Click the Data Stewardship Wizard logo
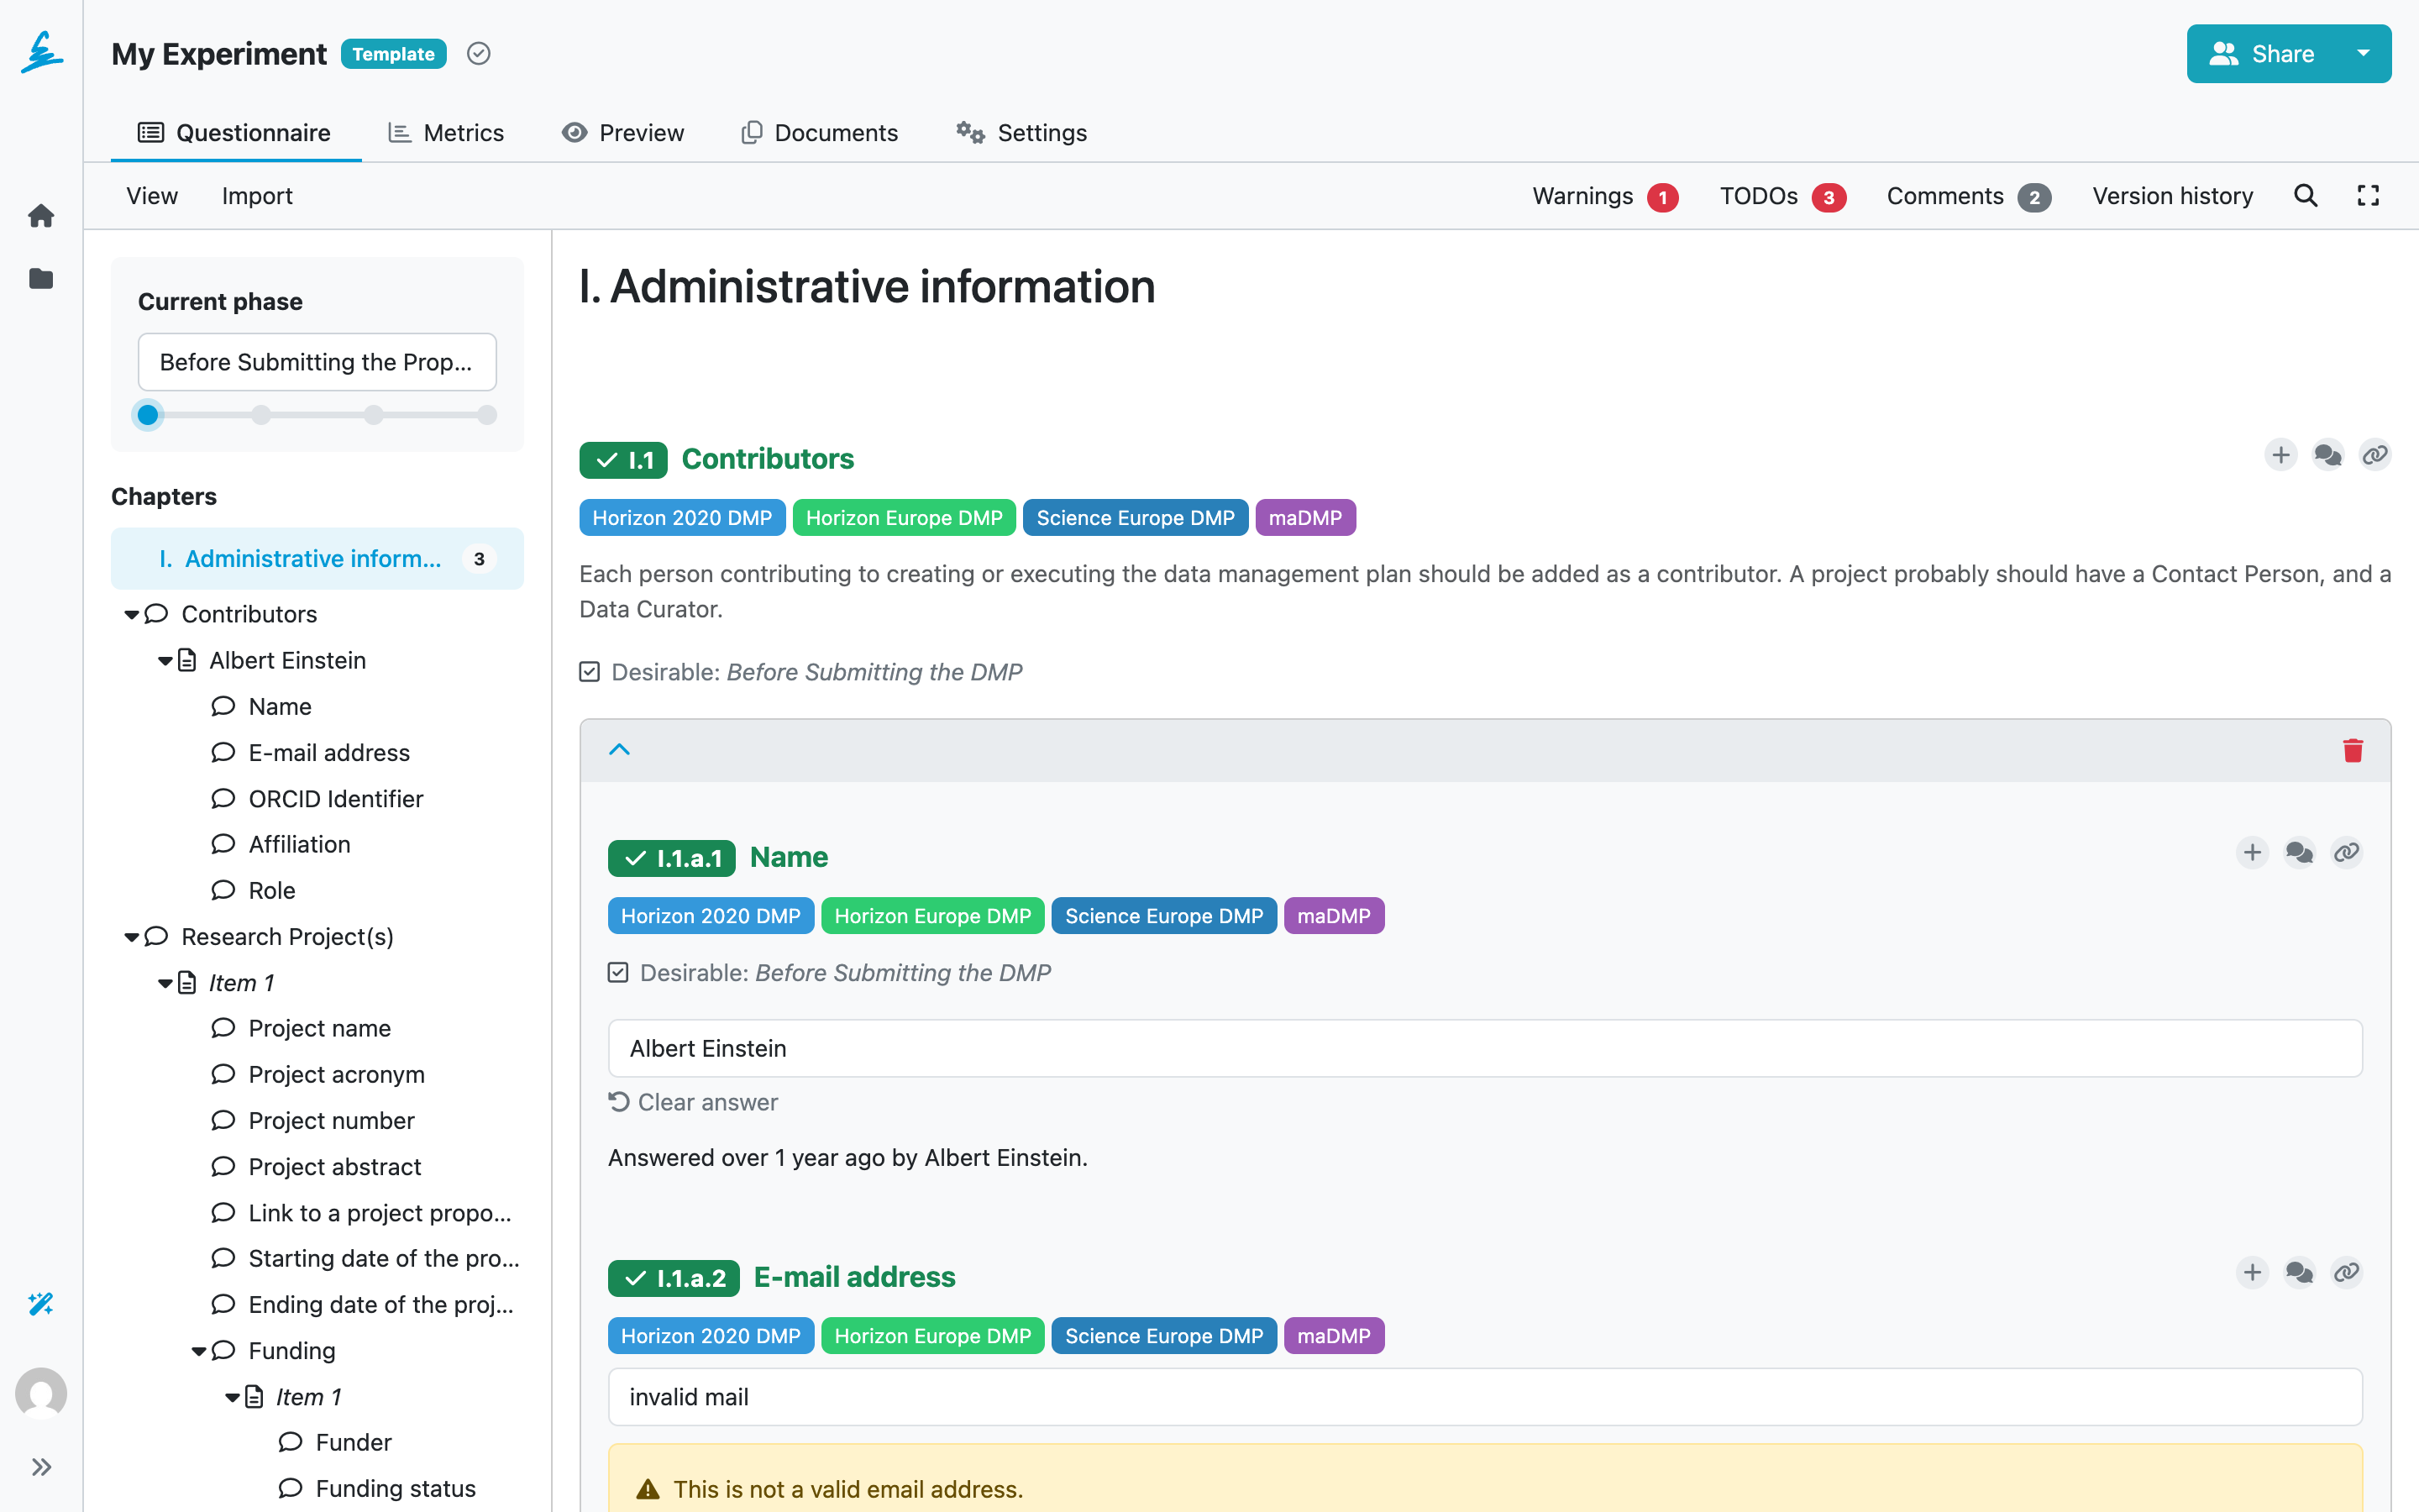The image size is (2419, 1512). click(41, 52)
